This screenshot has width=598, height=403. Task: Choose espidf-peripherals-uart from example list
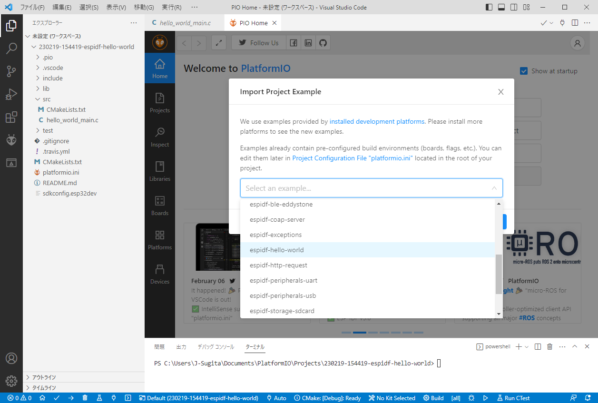point(368,280)
